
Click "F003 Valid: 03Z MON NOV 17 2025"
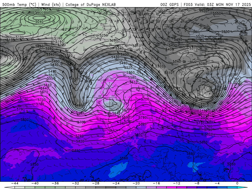point(217,4)
